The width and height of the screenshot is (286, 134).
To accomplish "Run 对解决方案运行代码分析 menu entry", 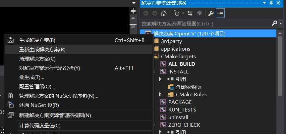I will [x=79, y=68].
